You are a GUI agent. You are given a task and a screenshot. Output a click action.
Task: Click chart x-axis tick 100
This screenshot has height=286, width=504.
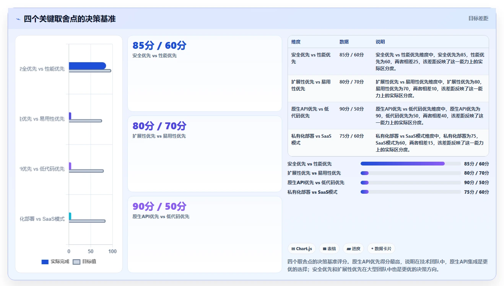point(112,252)
